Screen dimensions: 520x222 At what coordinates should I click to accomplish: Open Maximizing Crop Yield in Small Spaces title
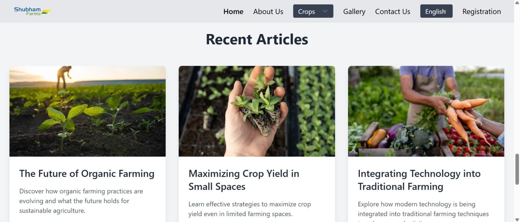pos(244,180)
